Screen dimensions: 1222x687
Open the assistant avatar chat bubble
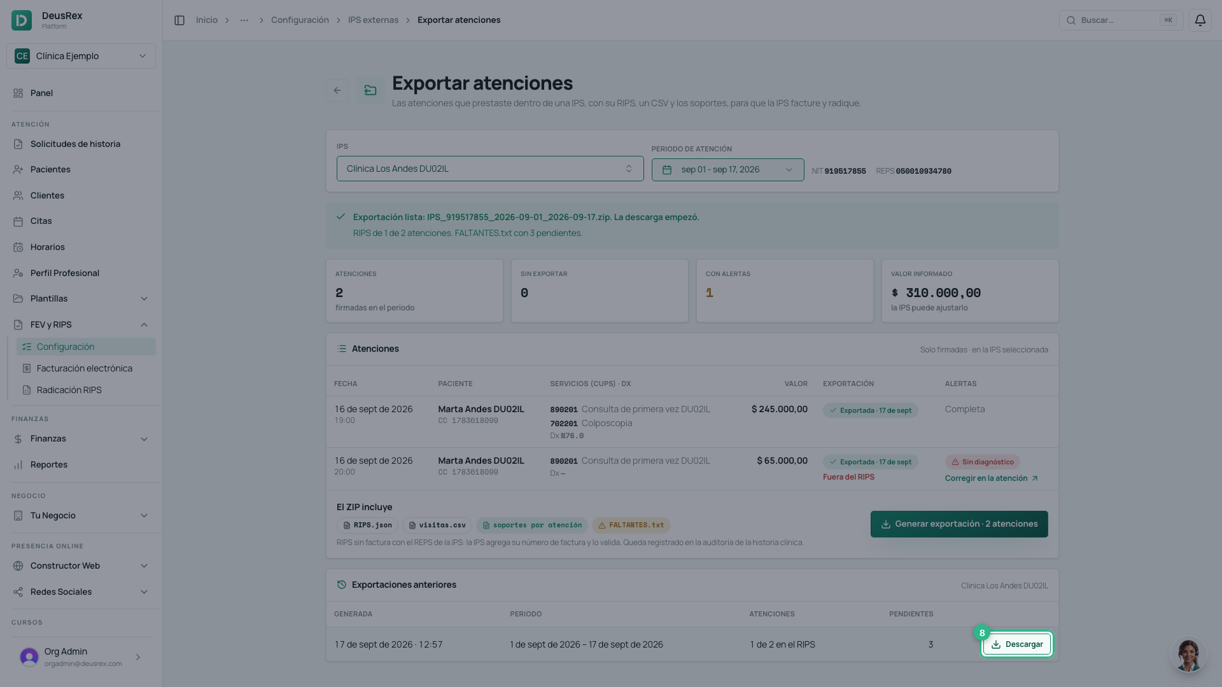[x=1188, y=654]
